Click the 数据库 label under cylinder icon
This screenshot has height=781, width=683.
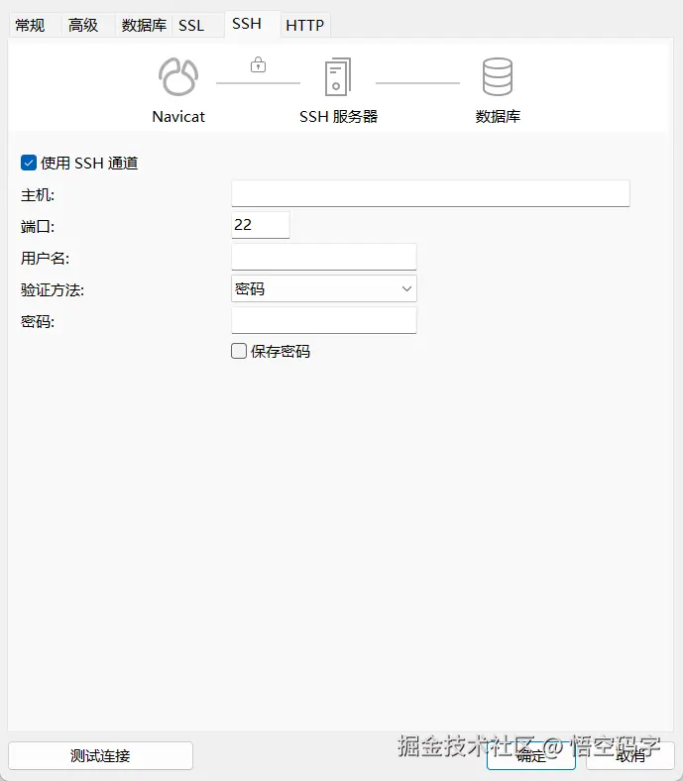coord(498,117)
